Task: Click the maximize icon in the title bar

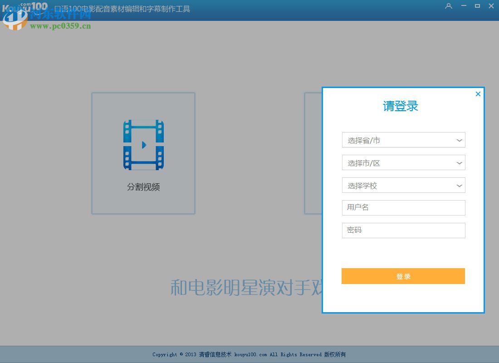Action: point(477,6)
